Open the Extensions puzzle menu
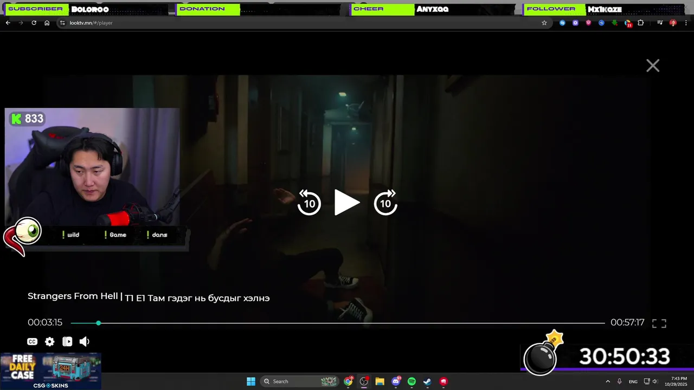The width and height of the screenshot is (694, 390). (641, 23)
